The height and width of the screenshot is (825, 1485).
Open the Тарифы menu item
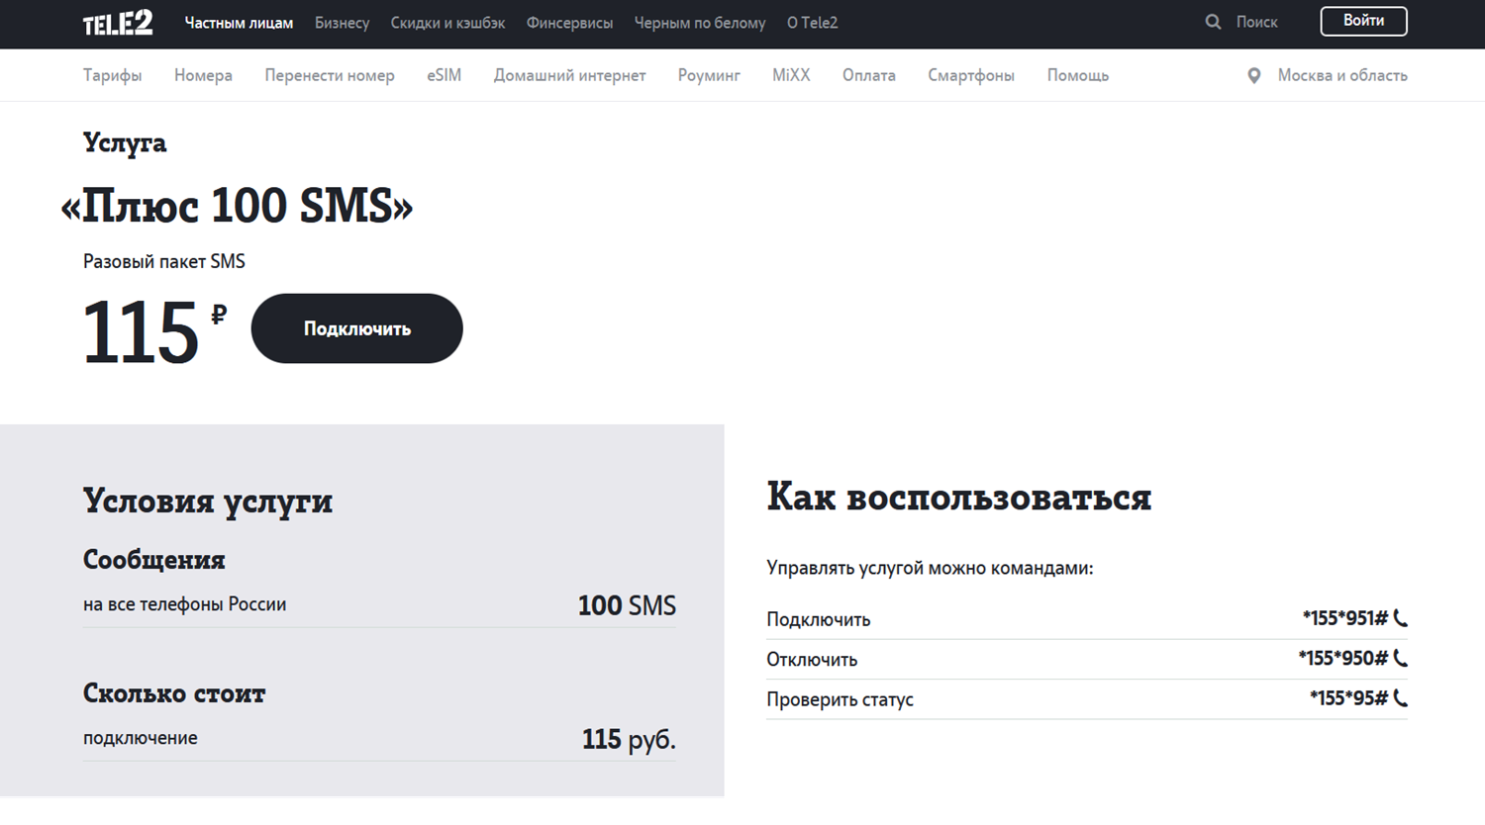click(x=112, y=75)
